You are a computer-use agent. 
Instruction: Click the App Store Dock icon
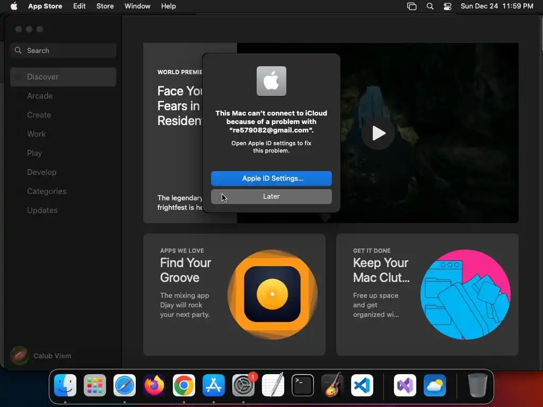point(214,385)
